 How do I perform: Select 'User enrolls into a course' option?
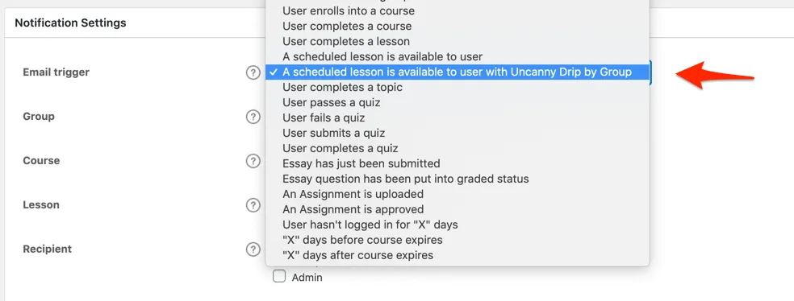(x=458, y=10)
